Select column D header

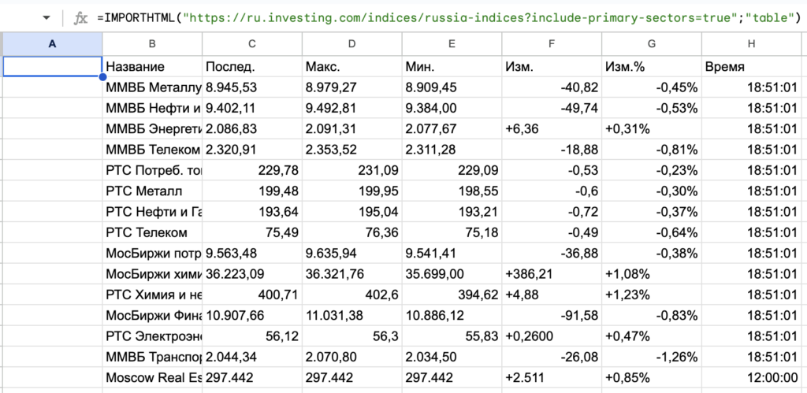pos(351,44)
